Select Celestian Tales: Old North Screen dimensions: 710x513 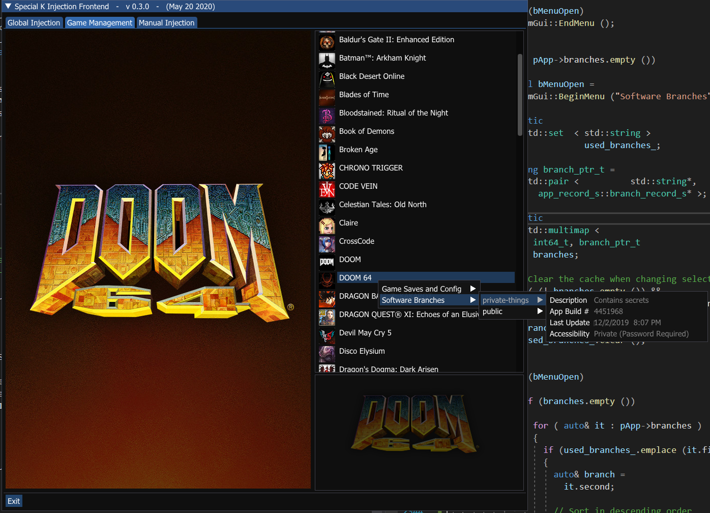point(383,205)
